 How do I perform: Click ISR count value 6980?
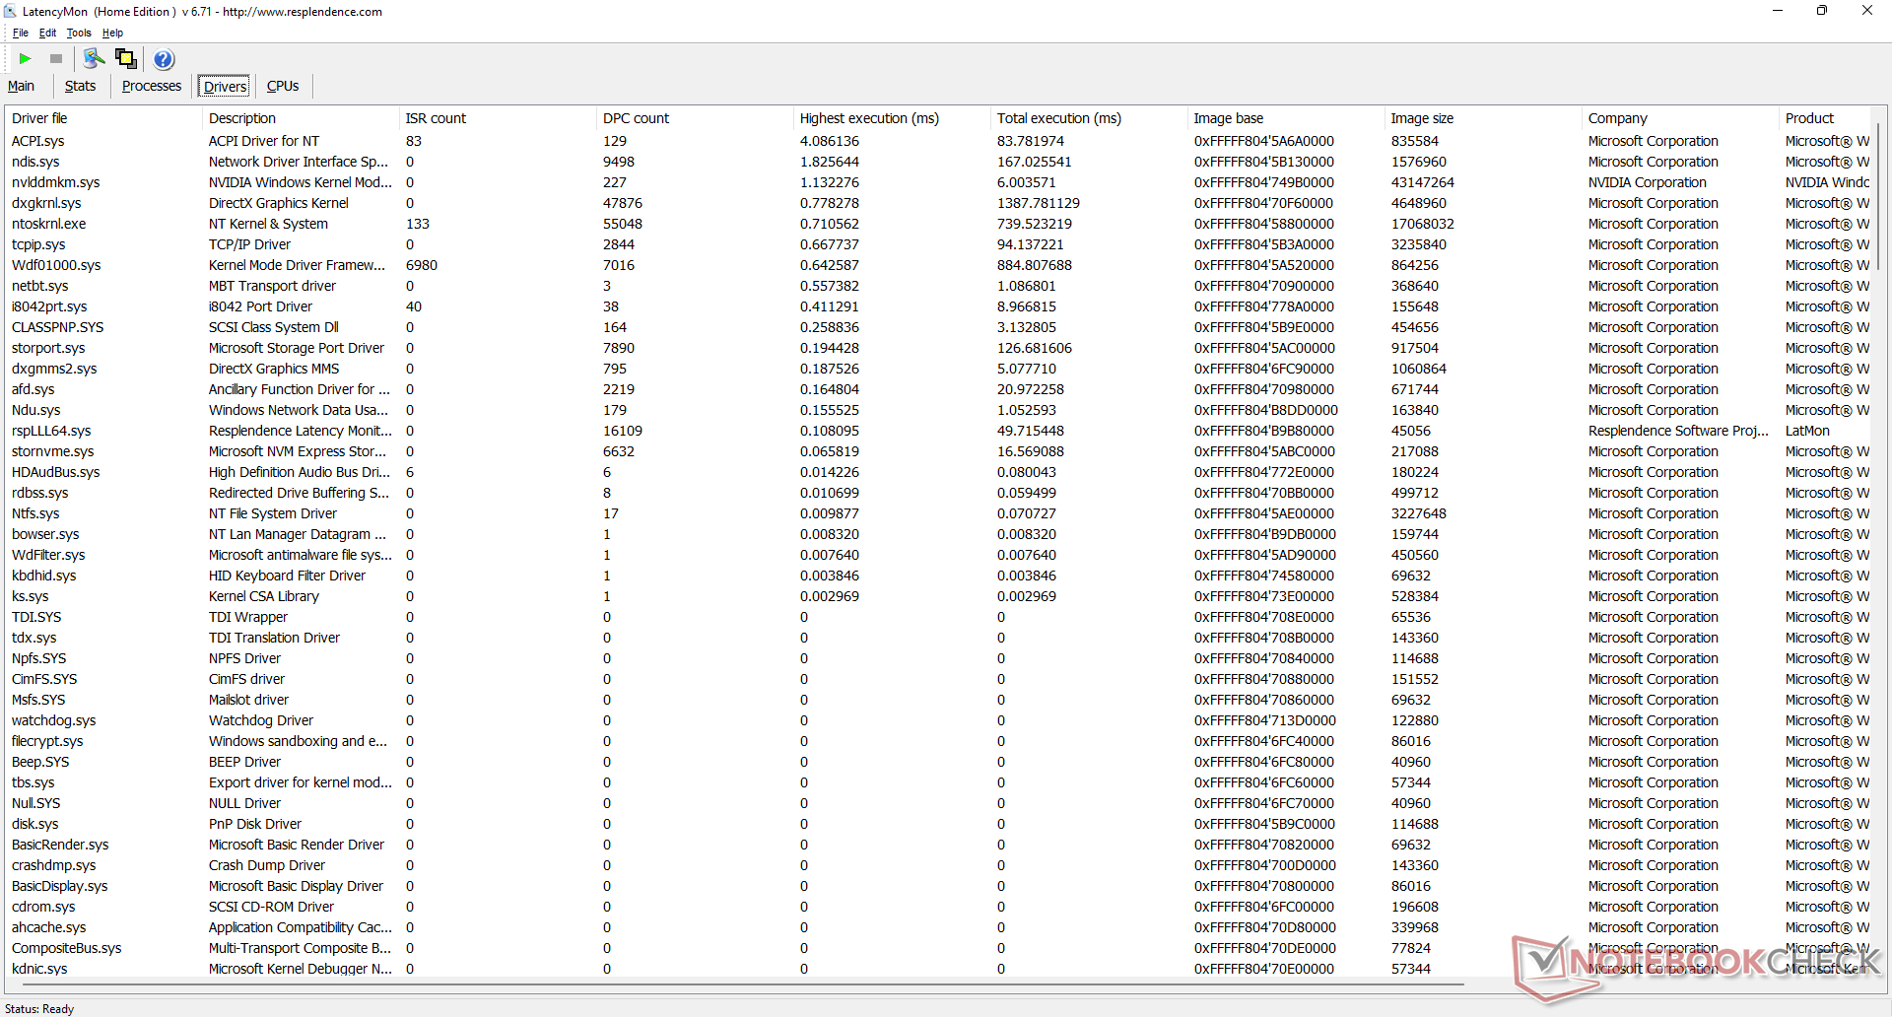pos(422,265)
